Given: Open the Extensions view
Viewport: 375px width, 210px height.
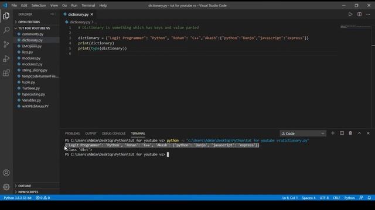Looking at the screenshot, I should 6,73.
